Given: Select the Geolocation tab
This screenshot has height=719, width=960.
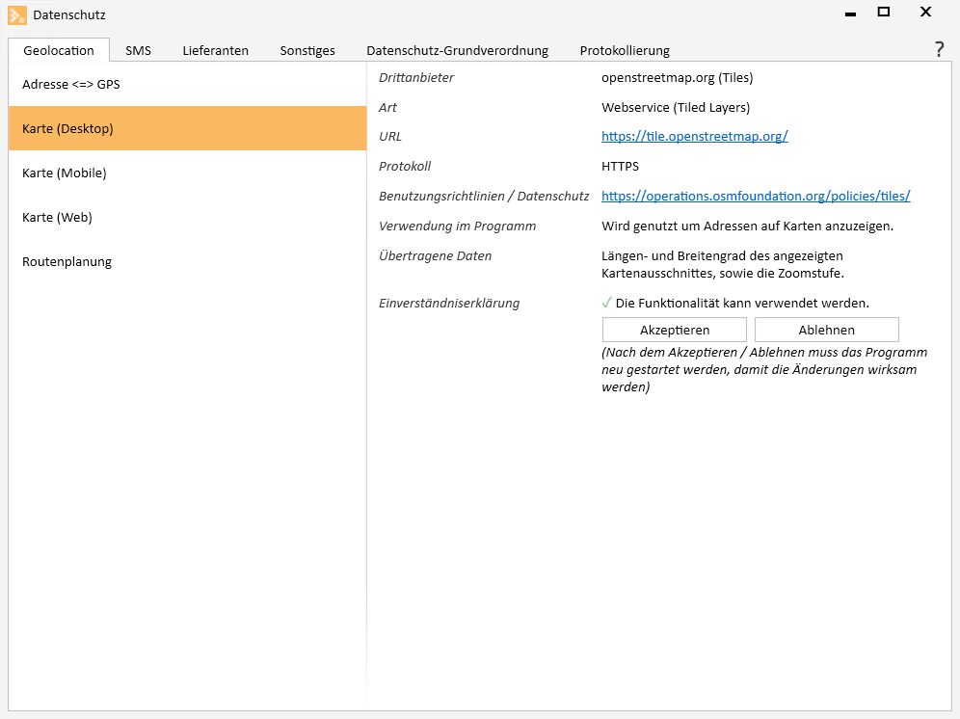Looking at the screenshot, I should click(x=59, y=50).
